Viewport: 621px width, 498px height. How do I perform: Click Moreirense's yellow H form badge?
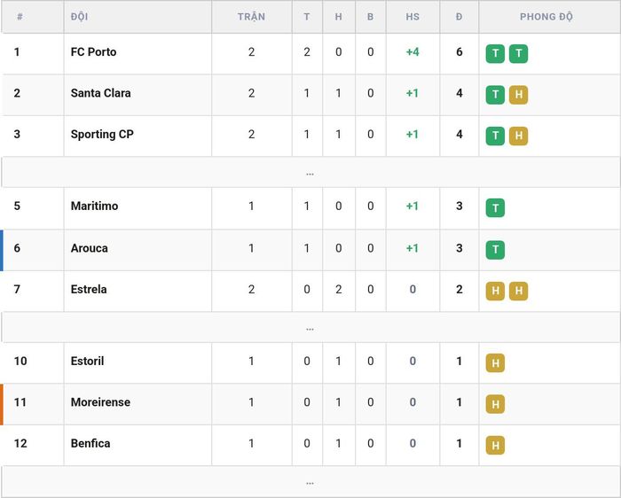click(495, 404)
